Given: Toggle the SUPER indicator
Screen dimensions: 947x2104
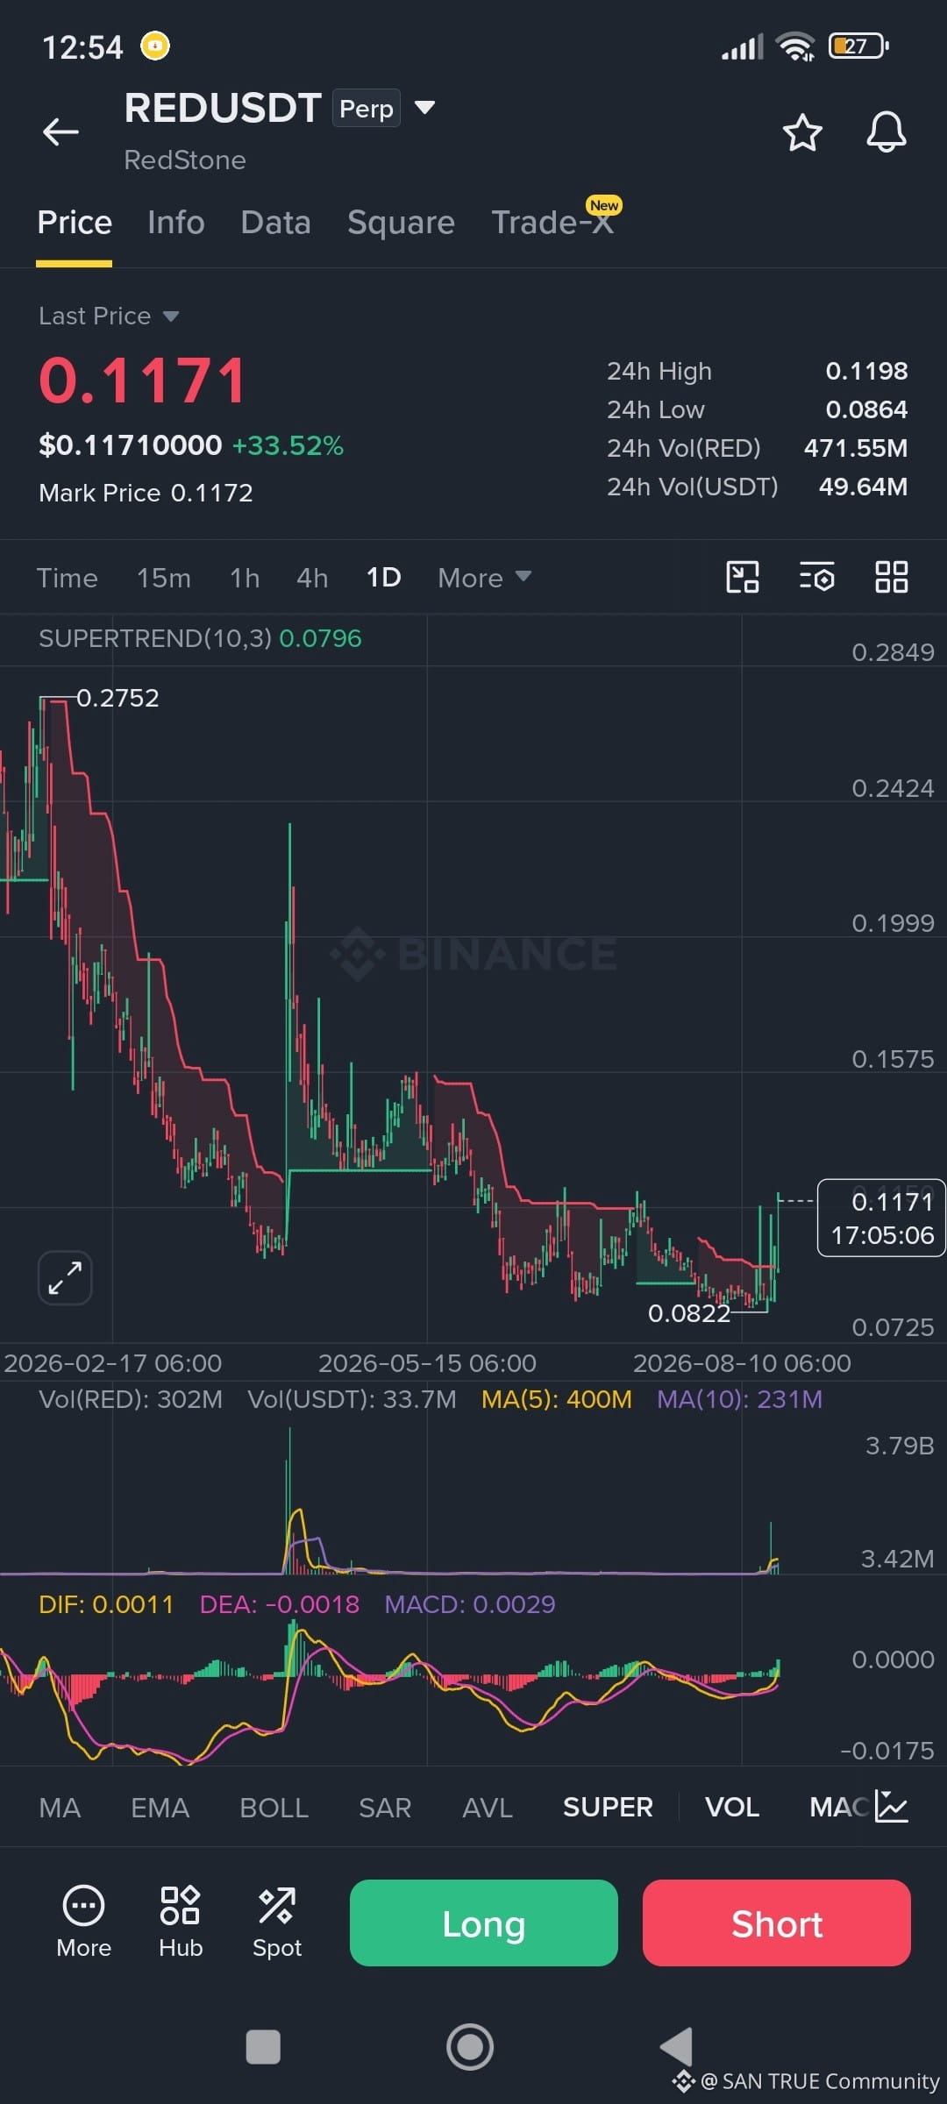Looking at the screenshot, I should point(608,1807).
